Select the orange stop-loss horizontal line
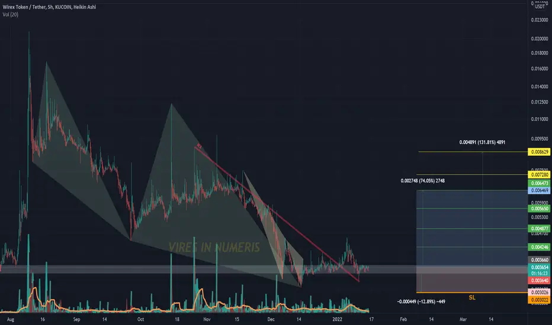Image resolution: width=552 pixels, height=325 pixels. [x=471, y=292]
